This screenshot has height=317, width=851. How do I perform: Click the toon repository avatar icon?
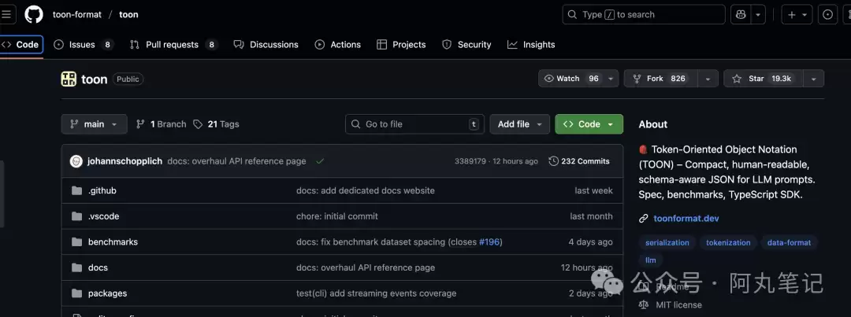point(69,79)
